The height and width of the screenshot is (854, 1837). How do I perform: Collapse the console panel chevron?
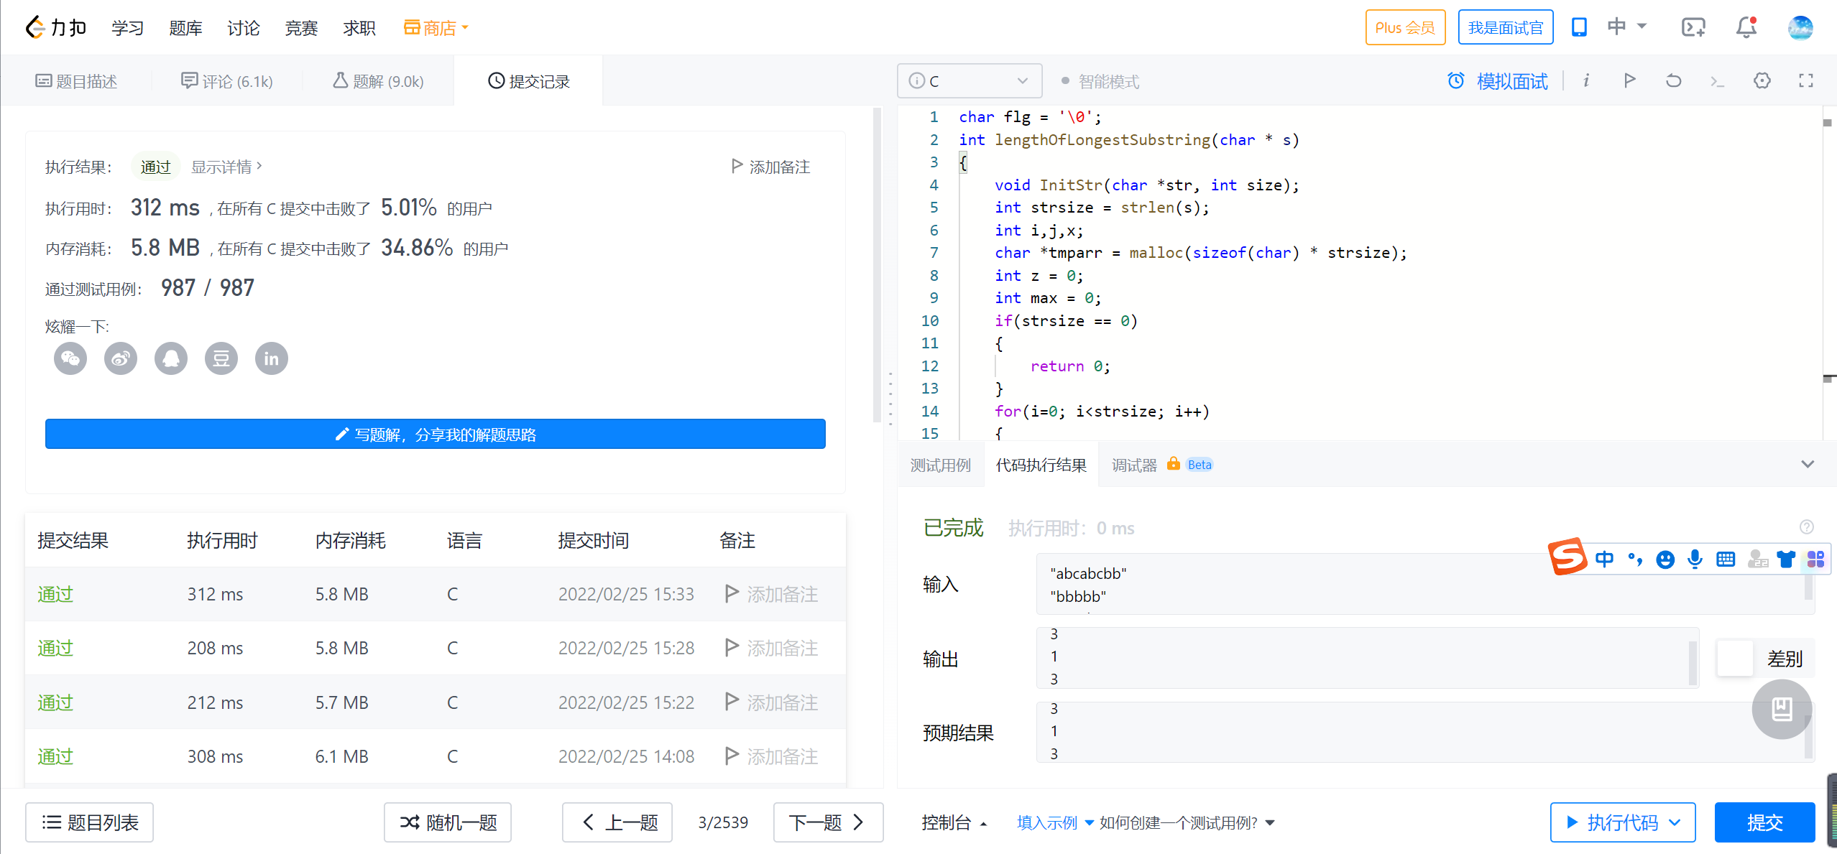point(1808,465)
